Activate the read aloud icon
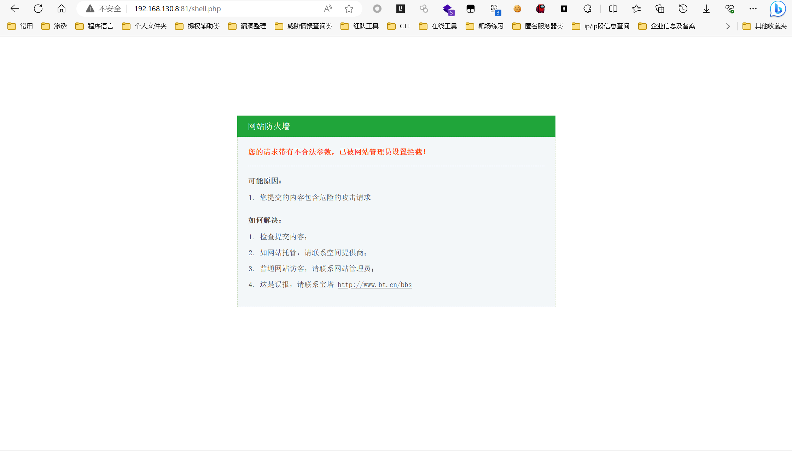 (x=328, y=8)
